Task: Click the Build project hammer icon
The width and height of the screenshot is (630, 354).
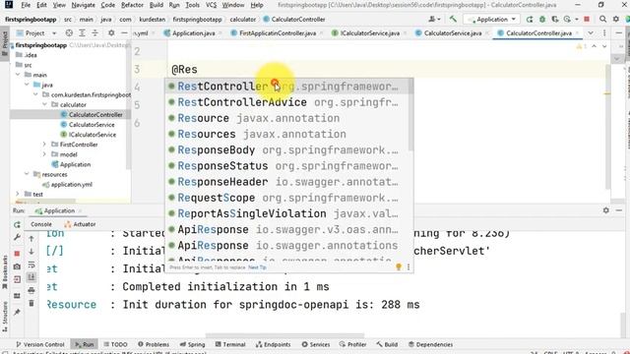Action: [x=453, y=19]
